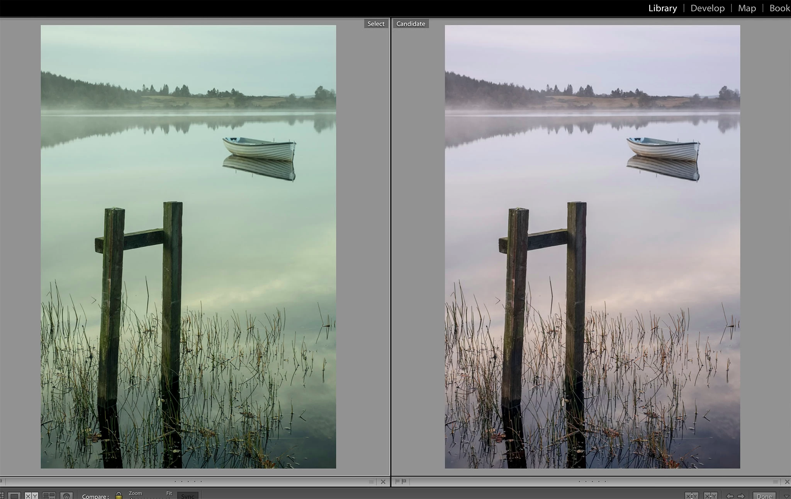Switch to Loupe view icon
The width and height of the screenshot is (791, 499).
tap(14, 496)
